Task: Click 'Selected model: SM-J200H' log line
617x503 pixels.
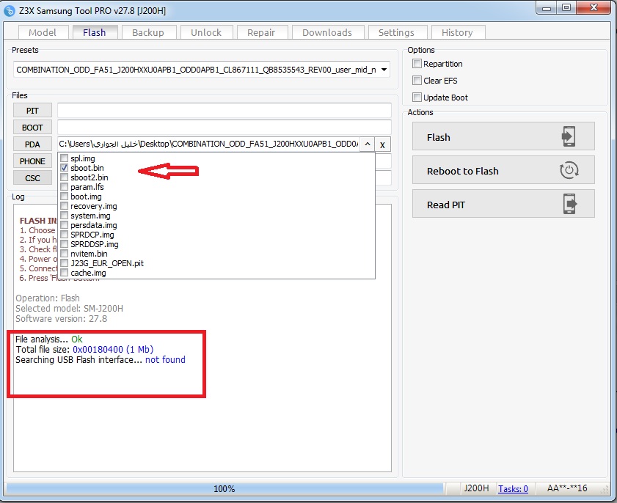Action: coord(69,309)
